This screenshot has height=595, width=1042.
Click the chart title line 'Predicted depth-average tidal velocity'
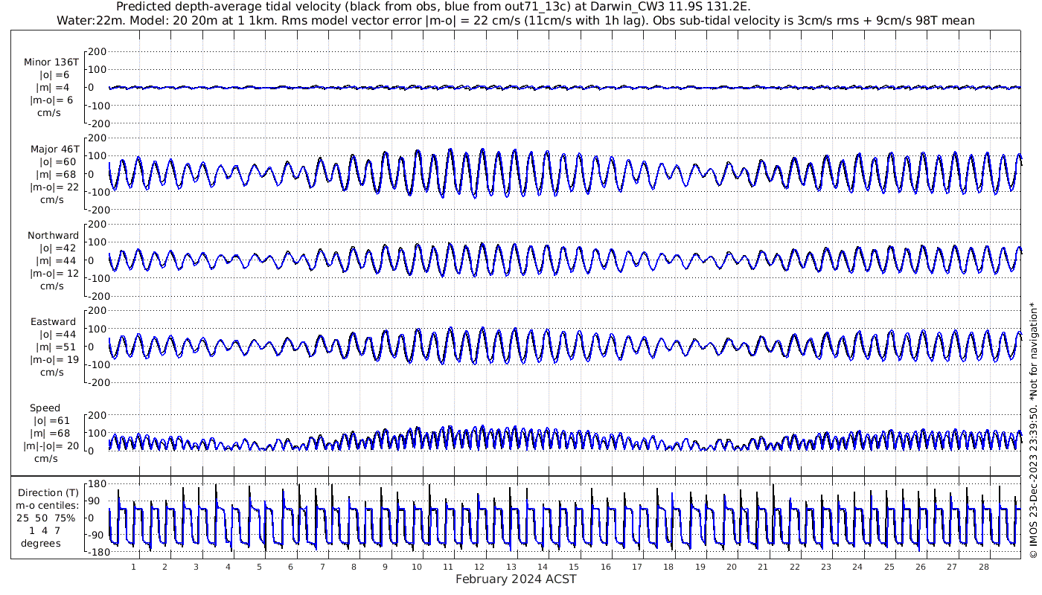pyautogui.click(x=435, y=7)
